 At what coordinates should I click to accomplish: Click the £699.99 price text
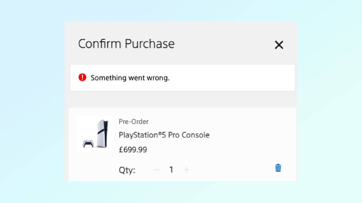133,149
